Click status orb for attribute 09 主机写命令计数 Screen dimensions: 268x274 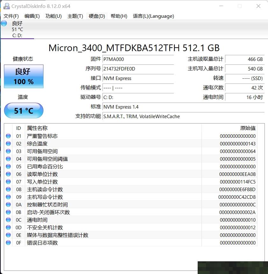8,197
